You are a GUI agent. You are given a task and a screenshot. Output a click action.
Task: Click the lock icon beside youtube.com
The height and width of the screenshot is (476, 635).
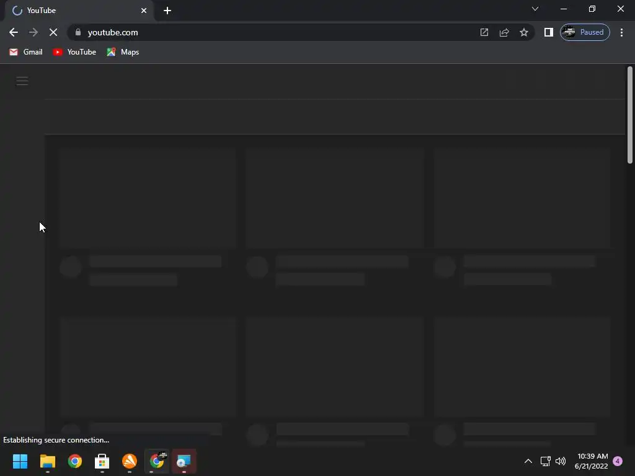tap(78, 32)
